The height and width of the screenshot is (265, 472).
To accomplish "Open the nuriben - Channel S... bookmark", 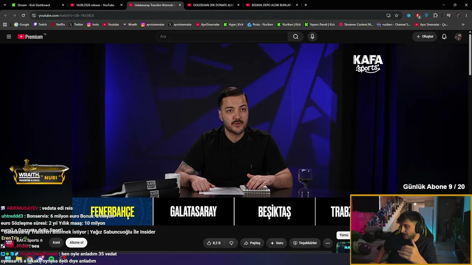I will click(x=393, y=25).
